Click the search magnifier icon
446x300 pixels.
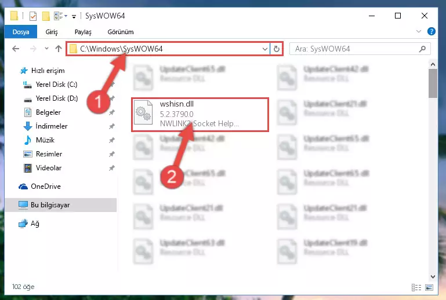point(423,49)
